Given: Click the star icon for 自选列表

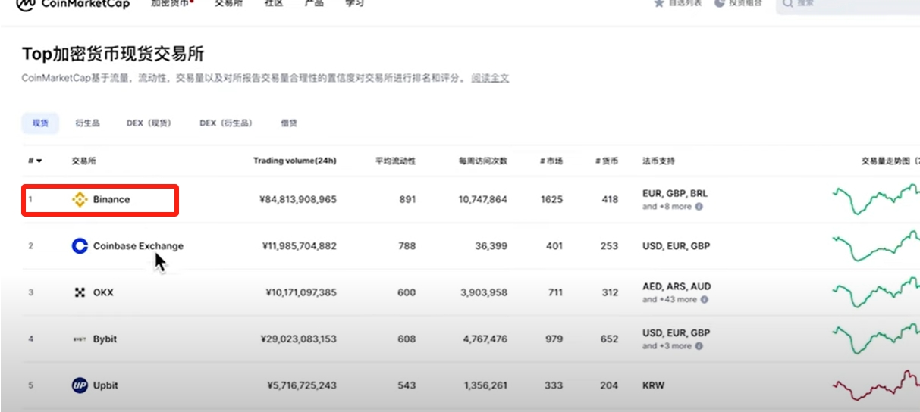Looking at the screenshot, I should [x=659, y=3].
